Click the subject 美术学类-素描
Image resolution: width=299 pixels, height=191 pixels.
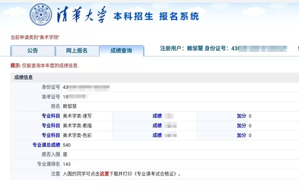coord(77,126)
